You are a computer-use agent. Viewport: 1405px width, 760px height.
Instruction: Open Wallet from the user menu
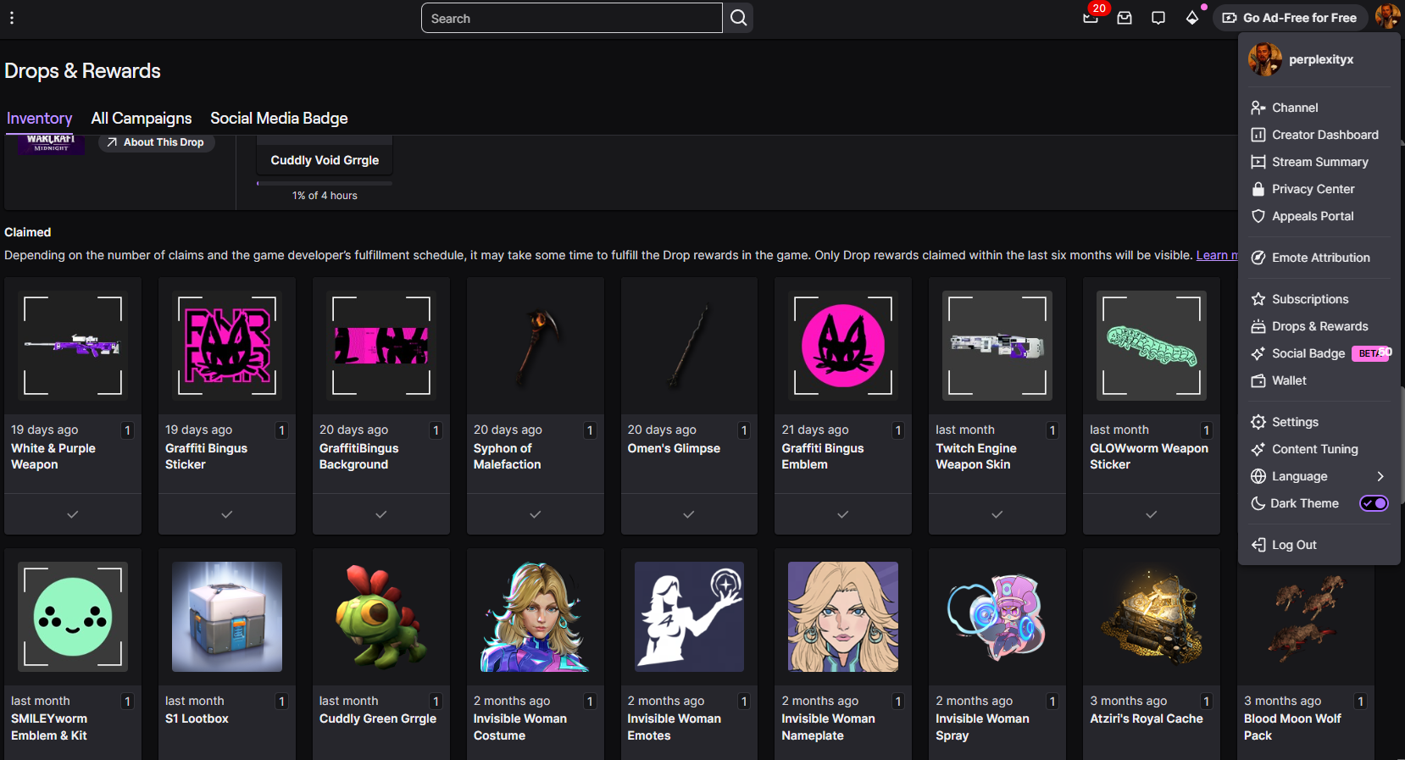click(1288, 380)
